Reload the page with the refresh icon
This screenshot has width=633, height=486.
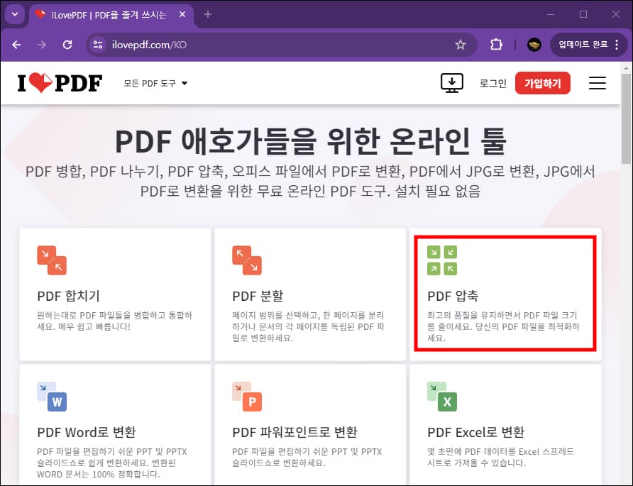[67, 44]
